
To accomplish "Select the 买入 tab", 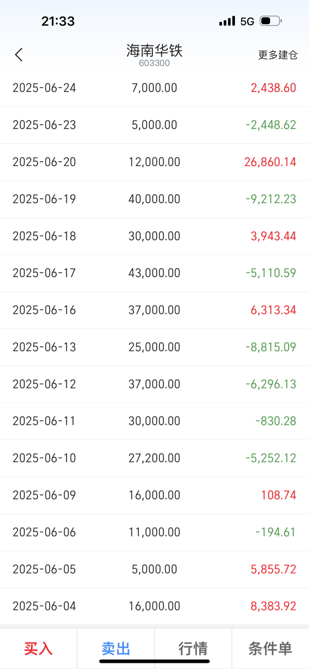I will pos(38,649).
